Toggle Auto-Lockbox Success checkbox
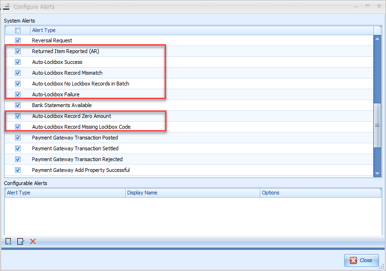Screen dimensions: 386x271 [18, 62]
